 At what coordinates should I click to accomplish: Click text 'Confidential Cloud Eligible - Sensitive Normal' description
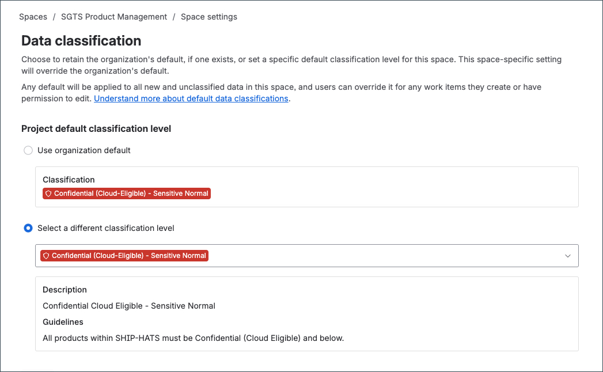(129, 306)
